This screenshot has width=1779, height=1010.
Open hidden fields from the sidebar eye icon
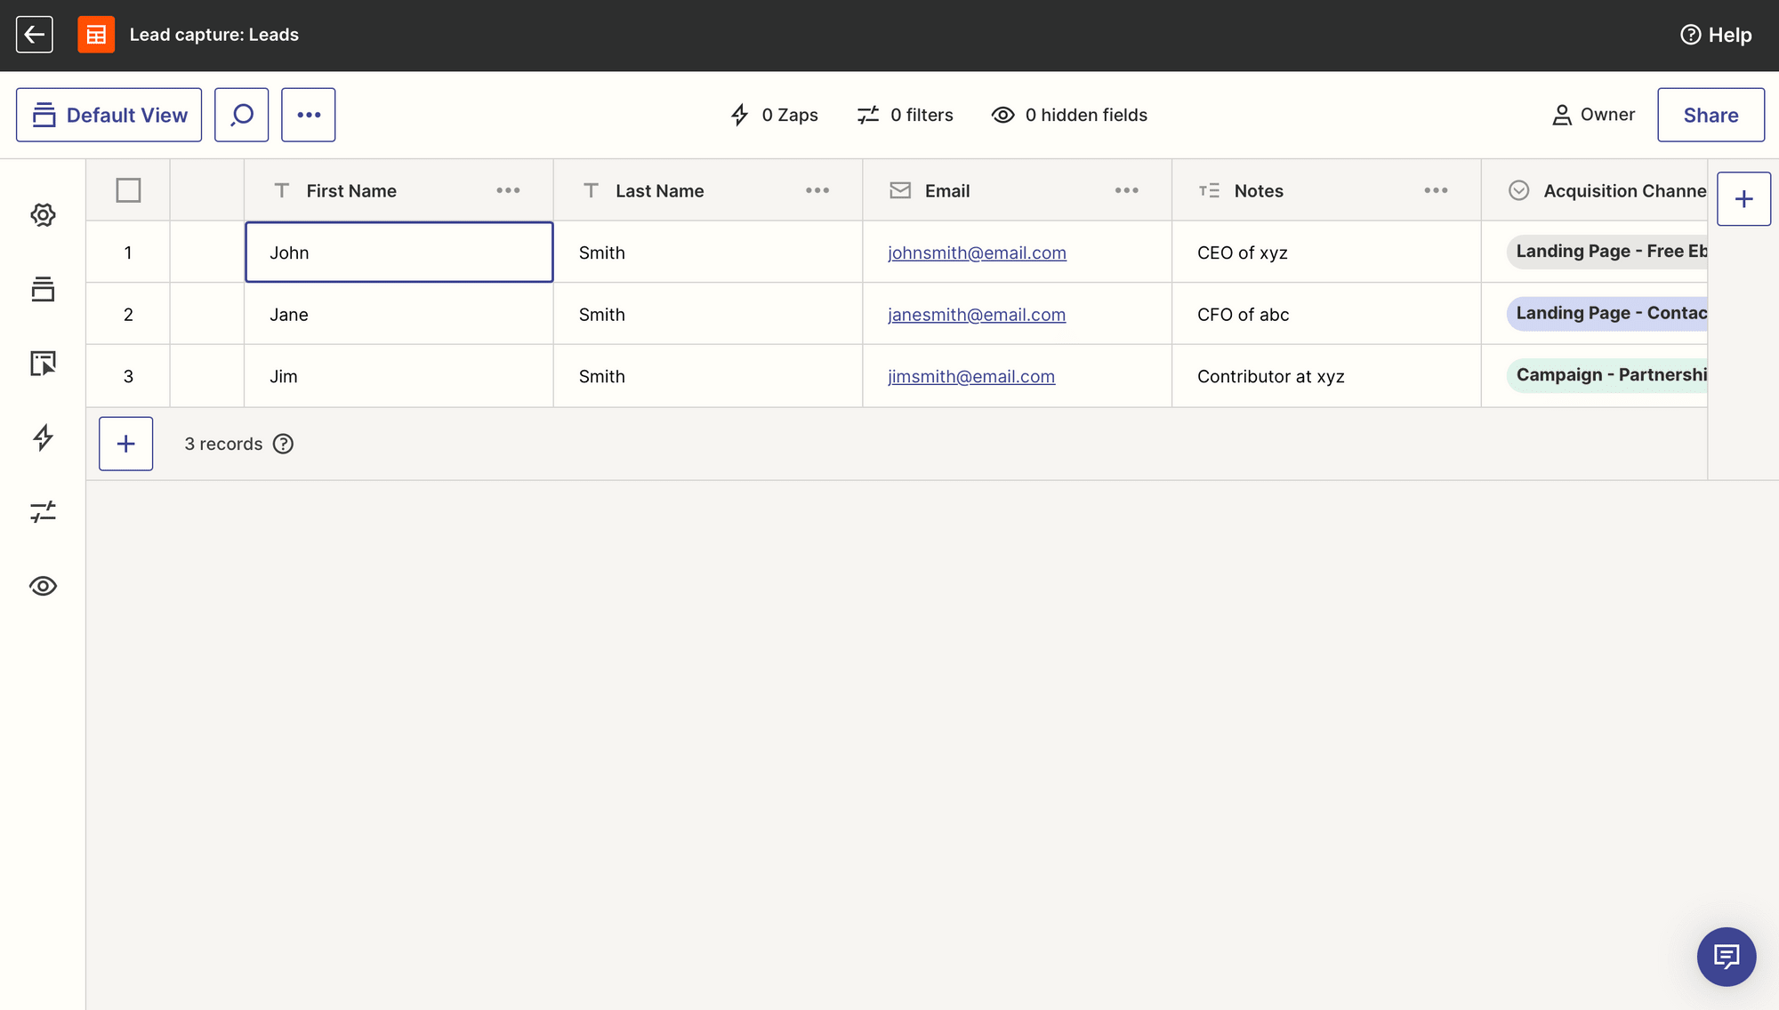click(42, 586)
